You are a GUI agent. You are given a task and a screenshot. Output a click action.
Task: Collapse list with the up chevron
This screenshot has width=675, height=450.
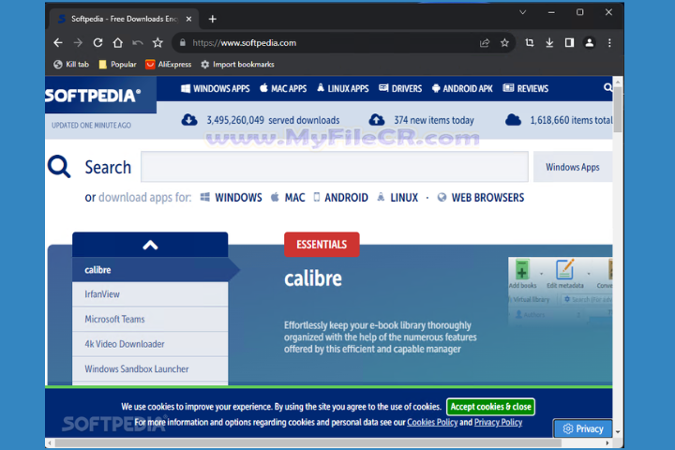(x=150, y=245)
